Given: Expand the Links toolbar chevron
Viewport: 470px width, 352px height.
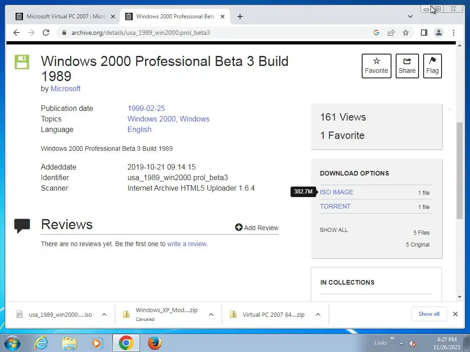Looking at the screenshot, I should click(x=392, y=338).
